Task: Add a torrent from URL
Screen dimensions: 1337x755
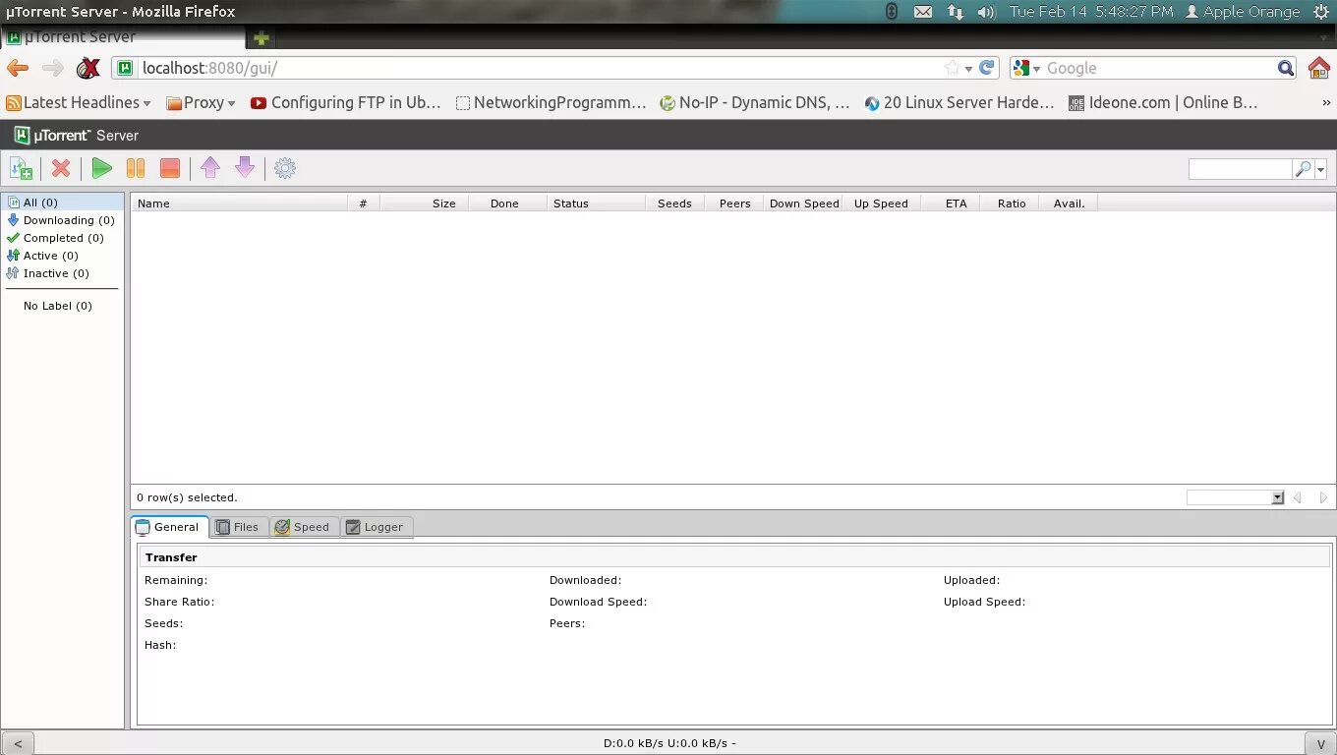Action: click(21, 168)
